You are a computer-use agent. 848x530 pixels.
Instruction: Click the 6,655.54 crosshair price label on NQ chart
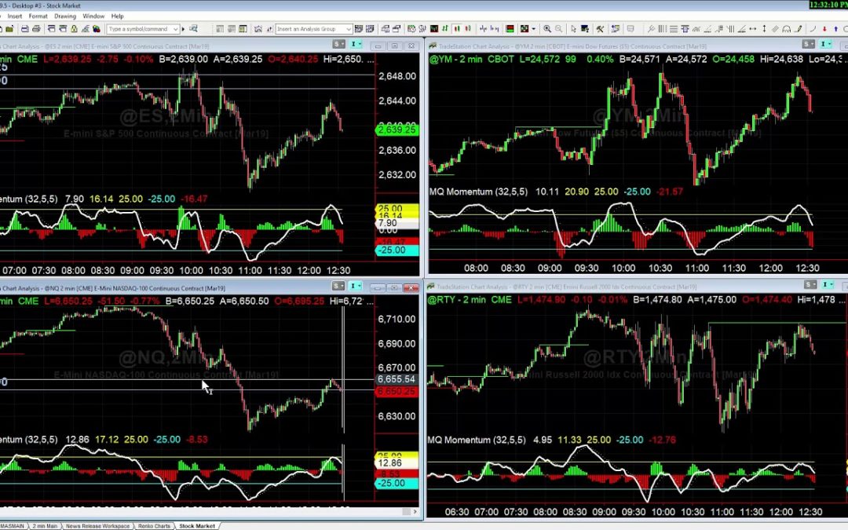397,380
